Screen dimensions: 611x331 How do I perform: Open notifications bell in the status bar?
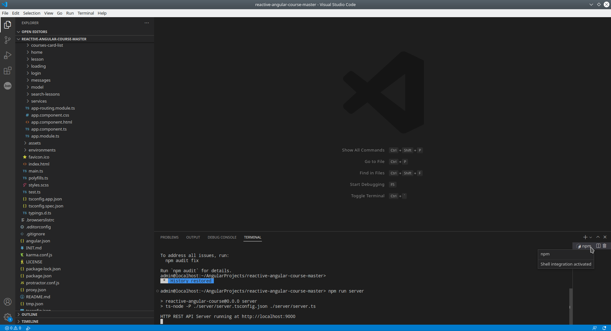(x=604, y=328)
